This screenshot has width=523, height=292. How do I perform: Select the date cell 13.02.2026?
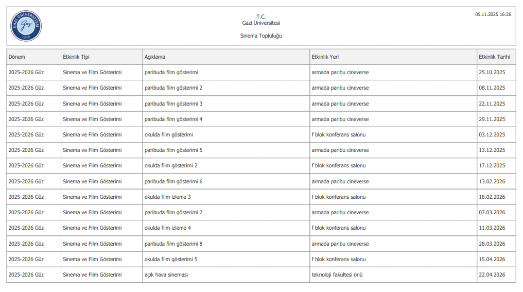(492, 182)
